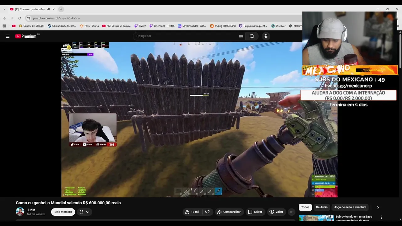Image resolution: width=402 pixels, height=226 pixels.
Task: Open tft.png (1600×900) bookmark
Action: pyautogui.click(x=223, y=26)
